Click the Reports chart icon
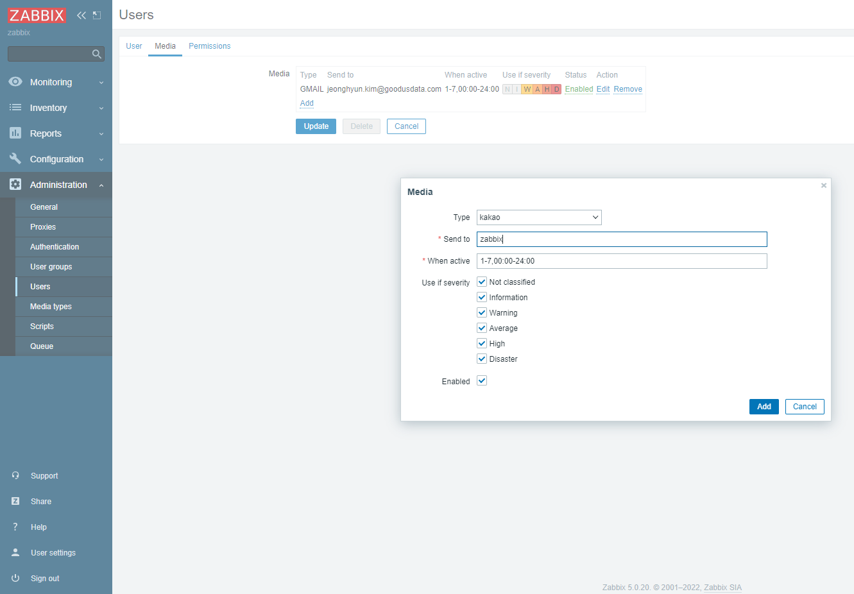The height and width of the screenshot is (594, 854). [x=15, y=133]
